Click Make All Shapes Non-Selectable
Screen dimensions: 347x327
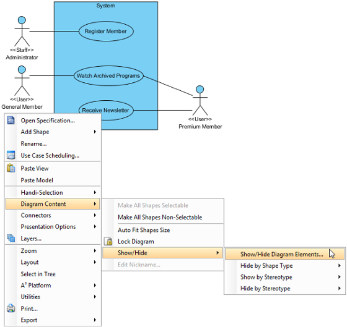(x=162, y=217)
